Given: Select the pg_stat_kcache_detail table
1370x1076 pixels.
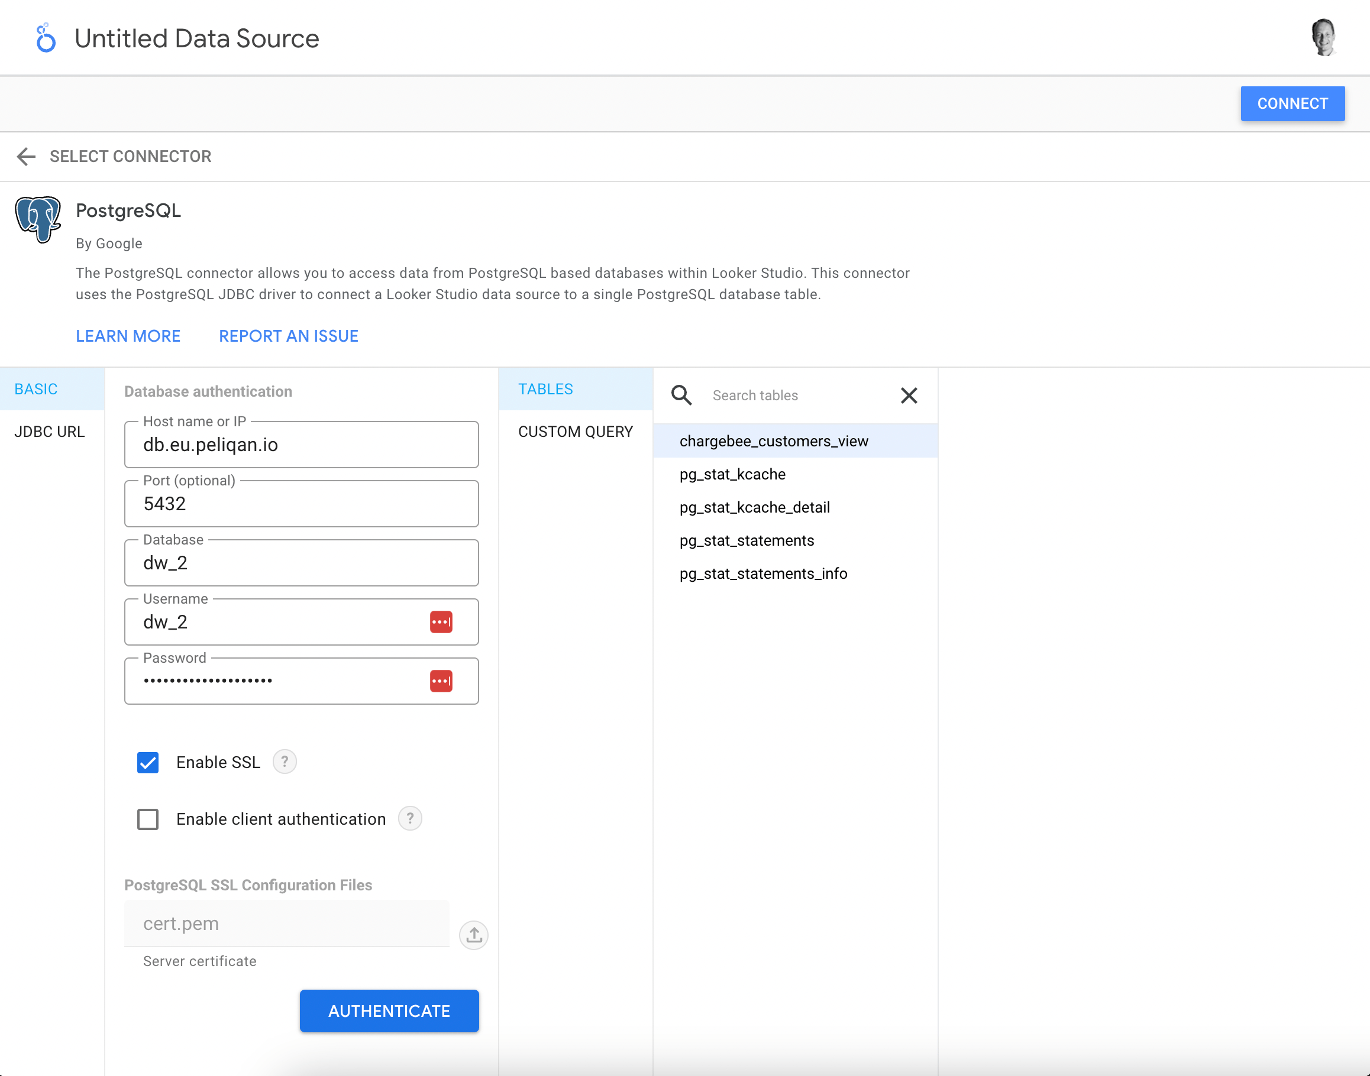Looking at the screenshot, I should 795,507.
